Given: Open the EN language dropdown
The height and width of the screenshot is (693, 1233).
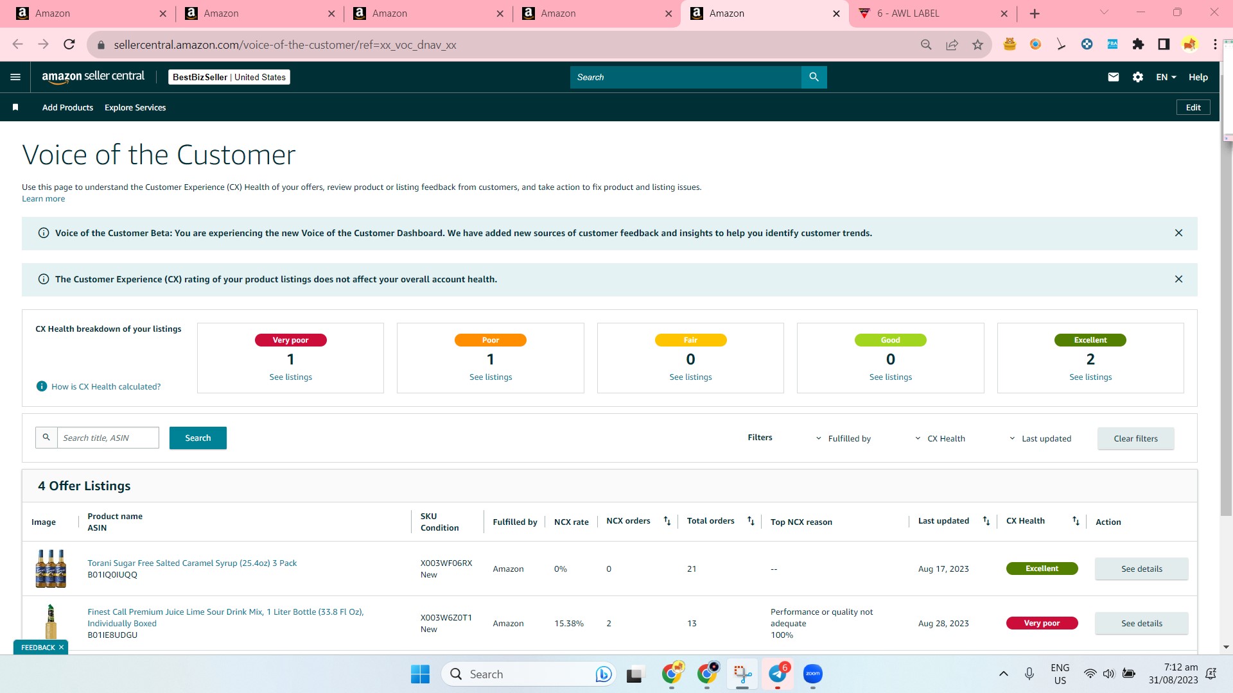Looking at the screenshot, I should click(1166, 77).
